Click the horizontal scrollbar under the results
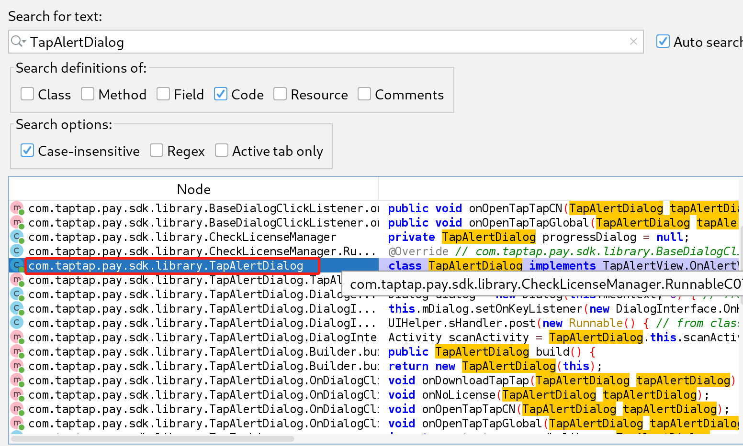This screenshot has width=743, height=446. [152, 438]
